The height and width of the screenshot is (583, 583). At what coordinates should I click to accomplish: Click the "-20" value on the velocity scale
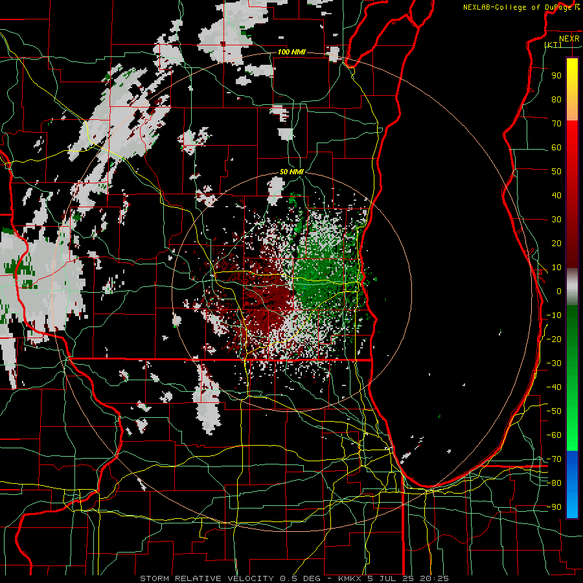coord(554,339)
